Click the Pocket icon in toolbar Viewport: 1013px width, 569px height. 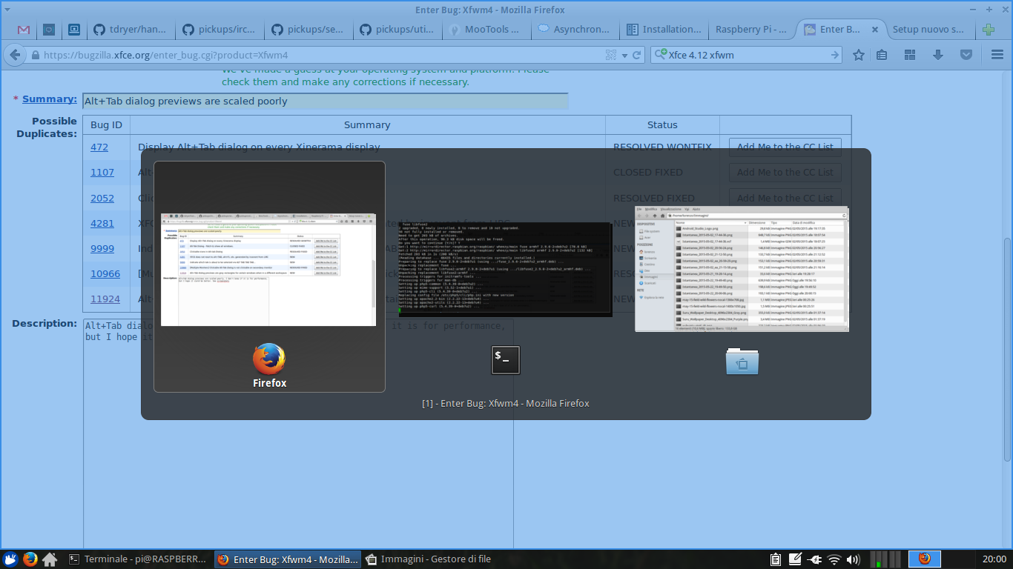(966, 55)
